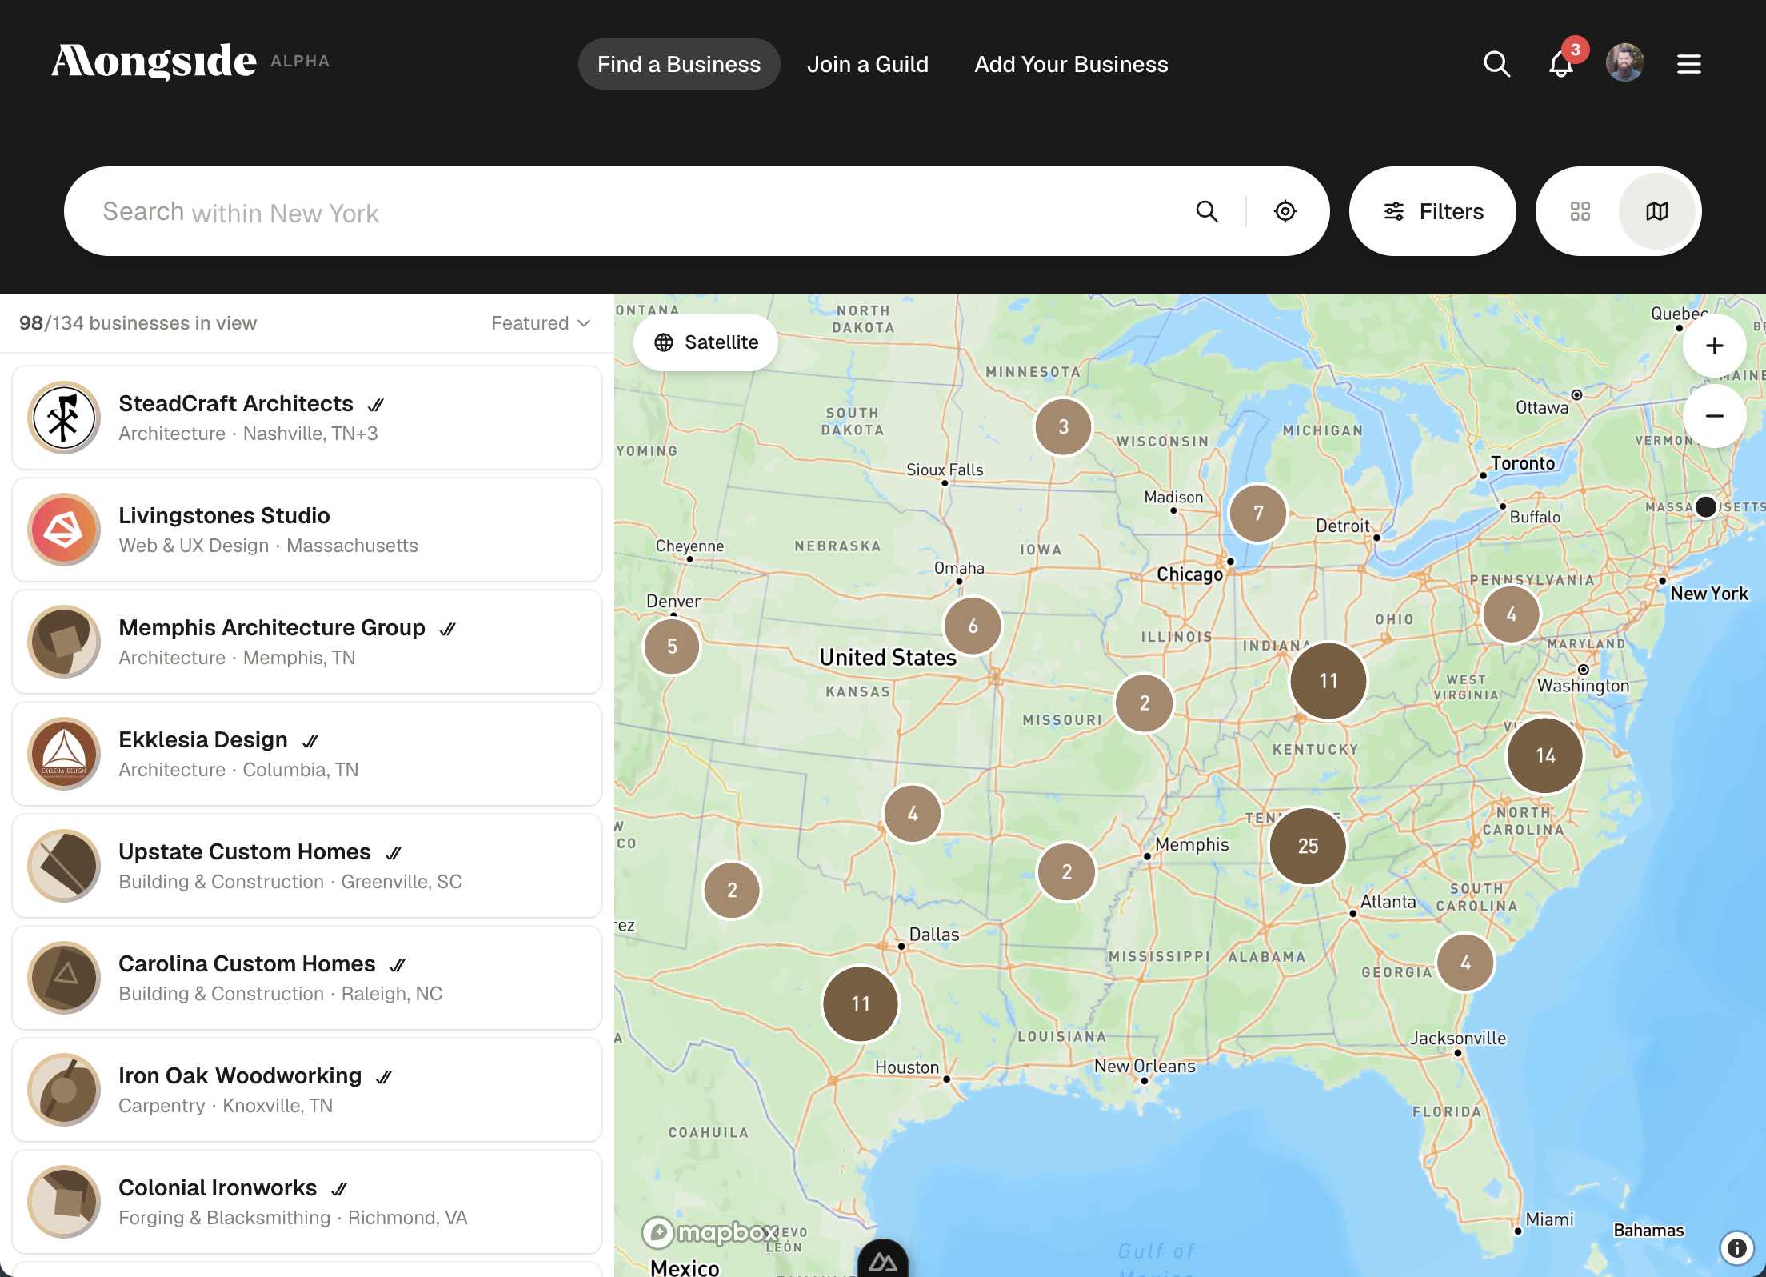Screen dimensions: 1766x1277
Task: Expand the 4 cluster in Pennsylvania
Action: (1511, 614)
